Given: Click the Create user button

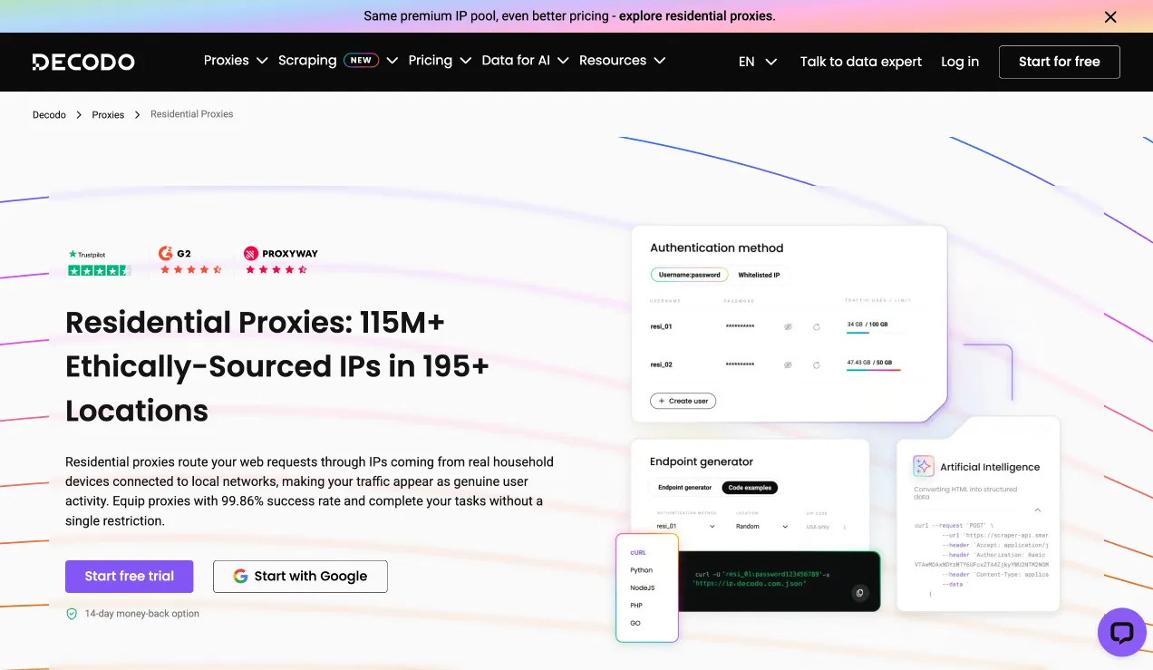Looking at the screenshot, I should pos(683,401).
